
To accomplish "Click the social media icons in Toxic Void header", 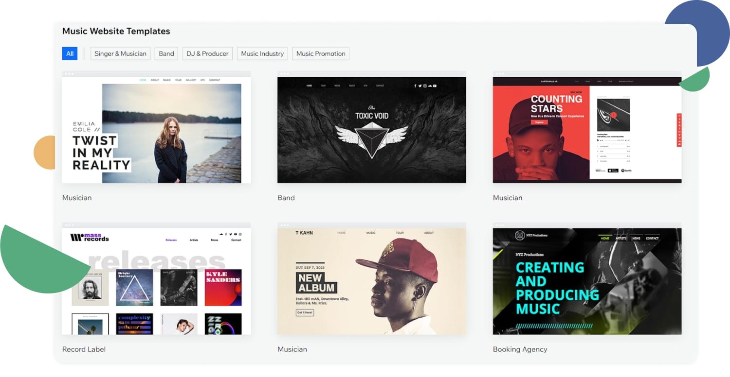I will pyautogui.click(x=425, y=86).
